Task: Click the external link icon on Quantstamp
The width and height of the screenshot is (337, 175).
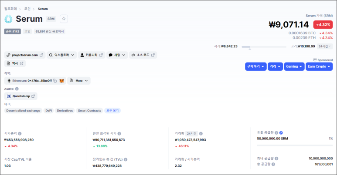Action: coord(33,96)
